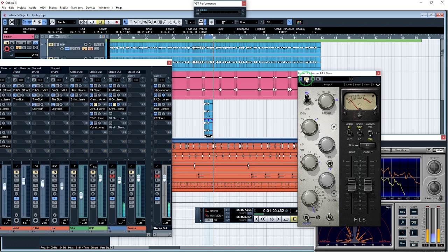448x252 pixels.
Task: Open the Setup A preset selector
Action: tap(328, 85)
